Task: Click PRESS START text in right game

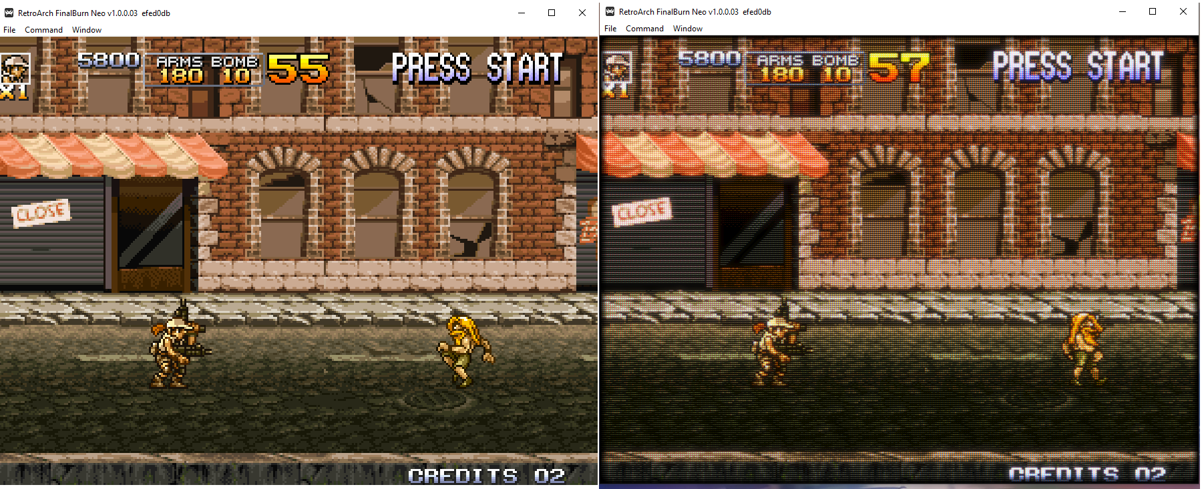Action: [1078, 67]
